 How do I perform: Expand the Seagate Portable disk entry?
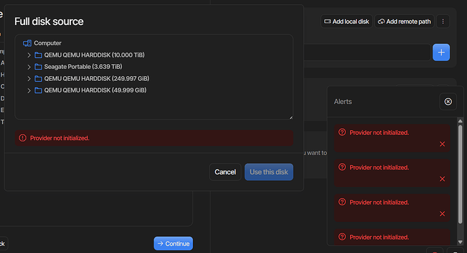(x=29, y=67)
